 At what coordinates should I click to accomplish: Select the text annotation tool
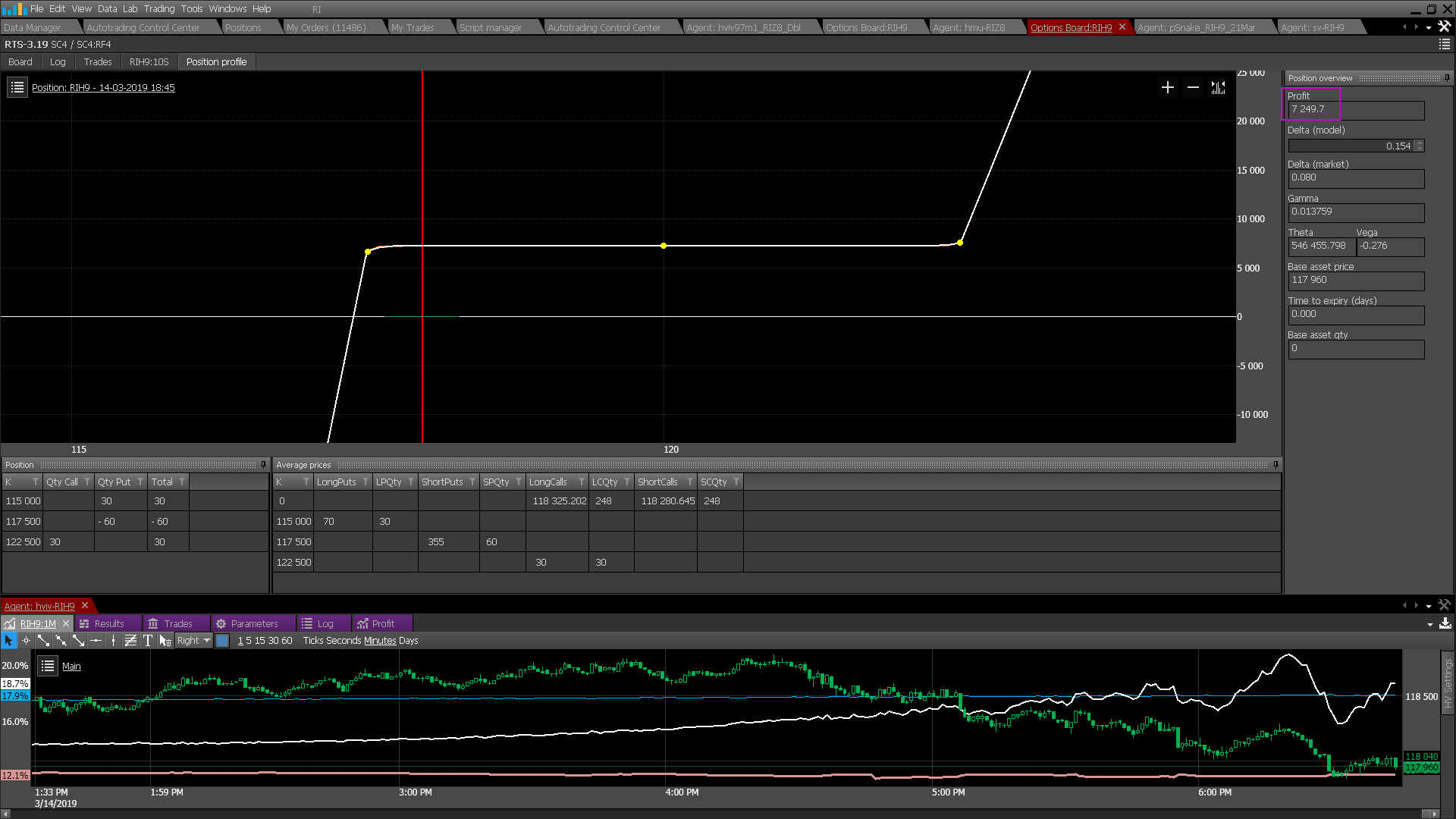point(148,641)
